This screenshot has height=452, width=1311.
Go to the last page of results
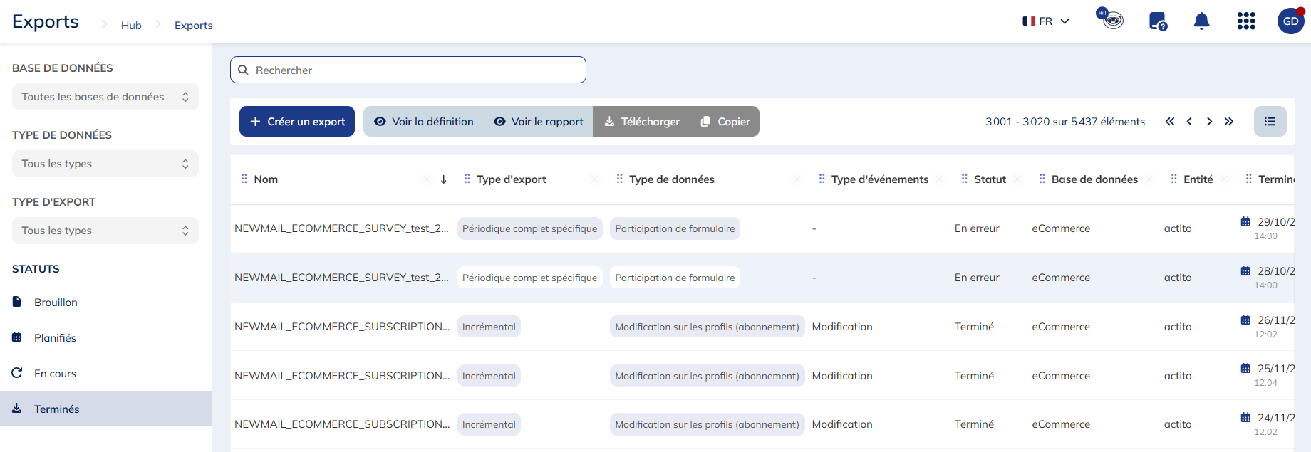click(x=1229, y=122)
